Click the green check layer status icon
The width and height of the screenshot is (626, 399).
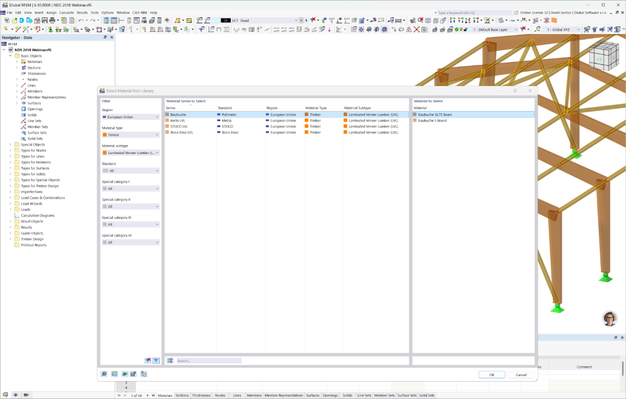[456, 30]
